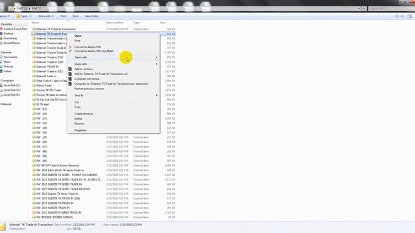
Task: Open Properties from the context menu
Action: tap(80, 130)
